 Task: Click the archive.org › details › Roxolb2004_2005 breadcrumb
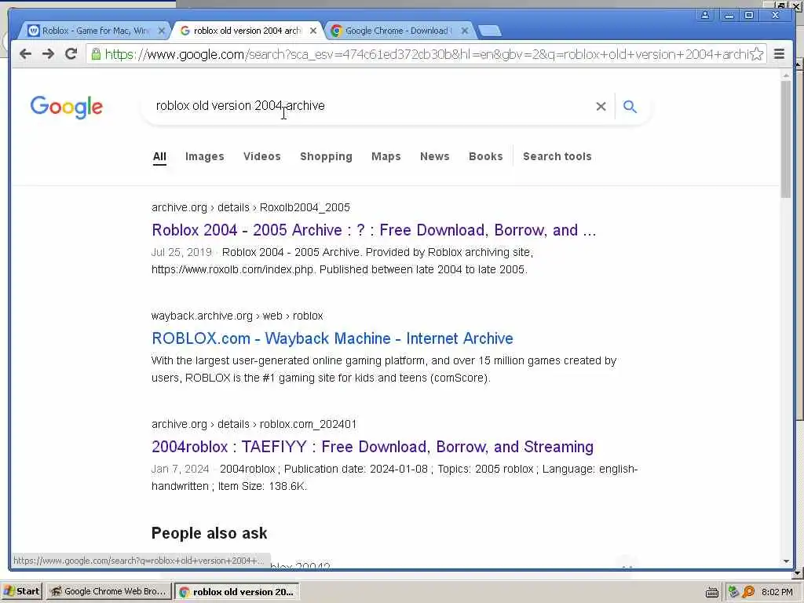pos(250,207)
